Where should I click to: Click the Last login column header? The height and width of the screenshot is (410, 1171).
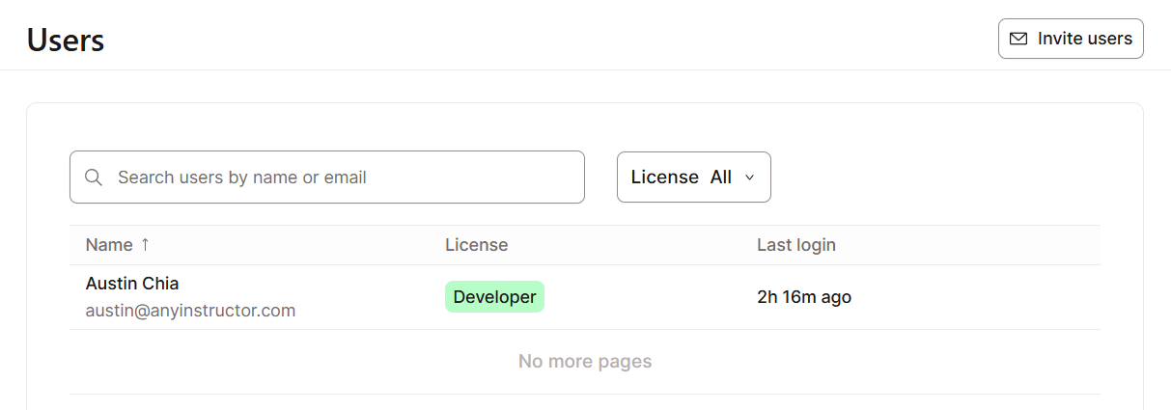point(795,245)
